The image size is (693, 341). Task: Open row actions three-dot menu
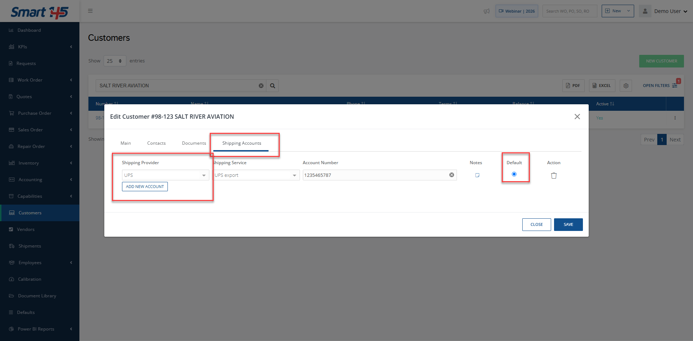pos(675,118)
